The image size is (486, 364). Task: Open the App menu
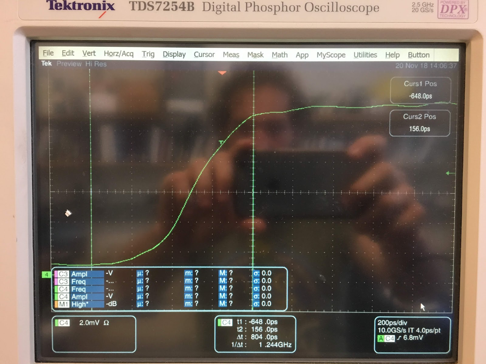(302, 55)
